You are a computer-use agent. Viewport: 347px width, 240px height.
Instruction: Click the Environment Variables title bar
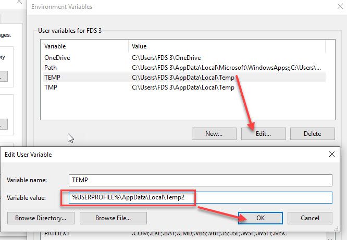[156, 7]
